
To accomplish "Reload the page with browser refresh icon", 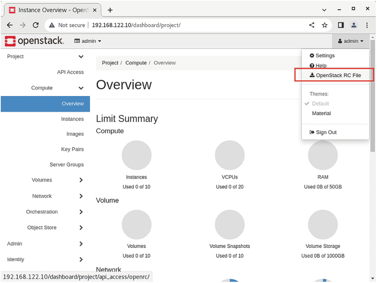I will tap(36, 25).
